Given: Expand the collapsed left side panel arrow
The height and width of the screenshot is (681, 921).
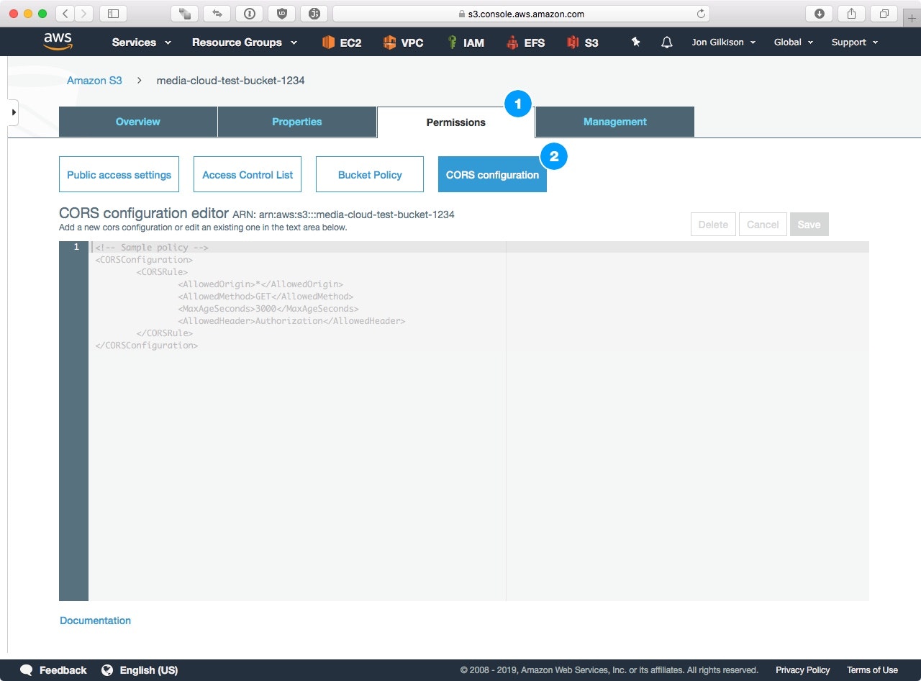Looking at the screenshot, I should pos(13,113).
